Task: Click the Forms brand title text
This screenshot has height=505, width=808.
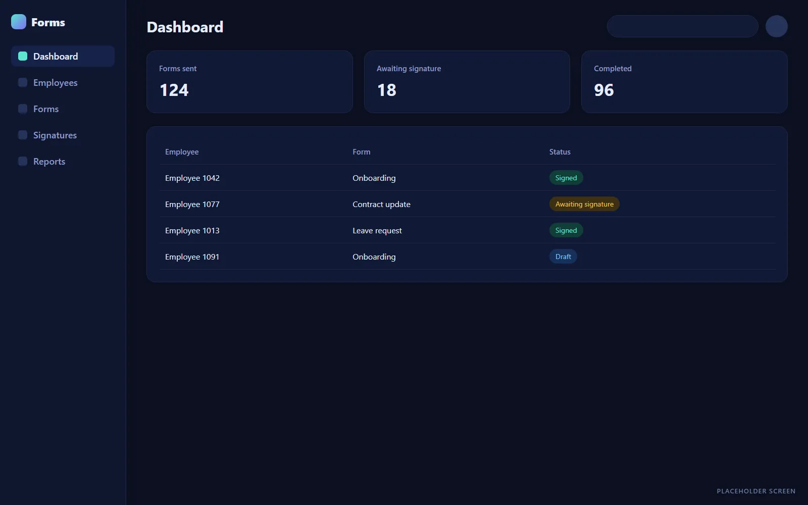Action: click(48, 22)
